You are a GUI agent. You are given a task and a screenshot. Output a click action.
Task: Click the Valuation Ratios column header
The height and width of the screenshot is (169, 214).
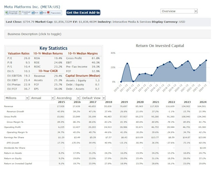(x=19, y=54)
